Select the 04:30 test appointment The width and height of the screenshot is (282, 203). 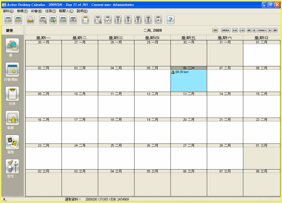point(183,72)
